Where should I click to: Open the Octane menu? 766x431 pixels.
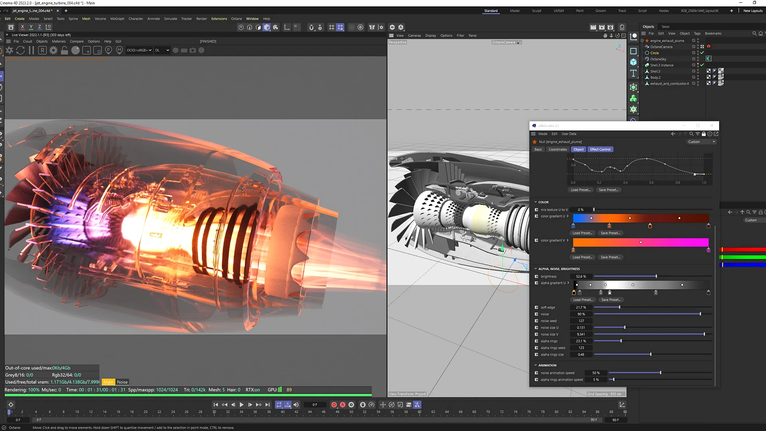click(x=236, y=19)
